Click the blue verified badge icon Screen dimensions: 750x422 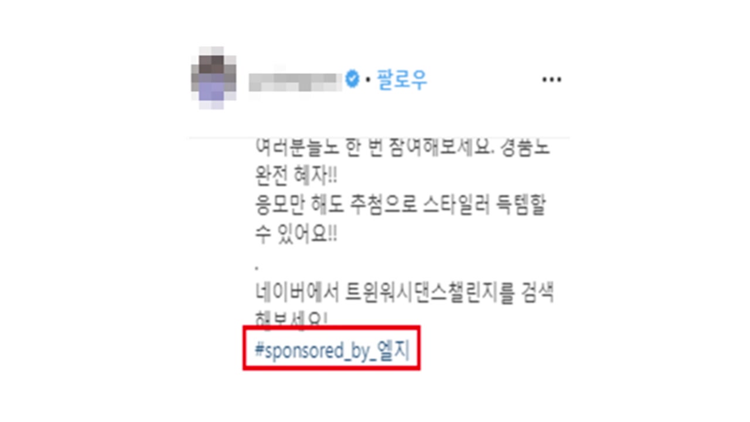point(352,80)
